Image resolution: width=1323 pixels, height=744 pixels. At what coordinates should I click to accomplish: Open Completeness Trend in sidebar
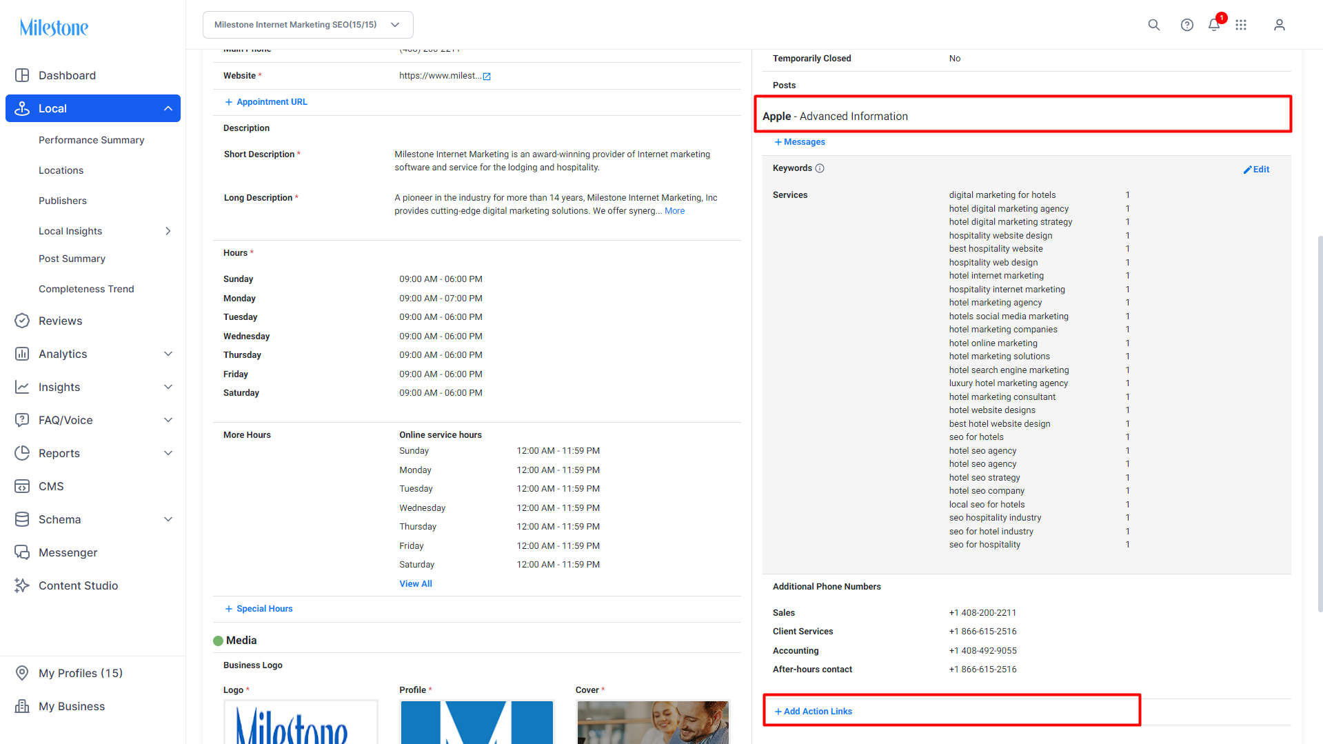click(x=86, y=289)
